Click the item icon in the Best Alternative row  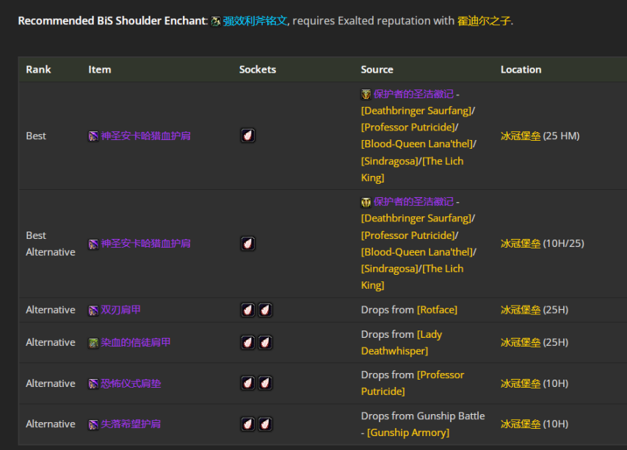(93, 244)
